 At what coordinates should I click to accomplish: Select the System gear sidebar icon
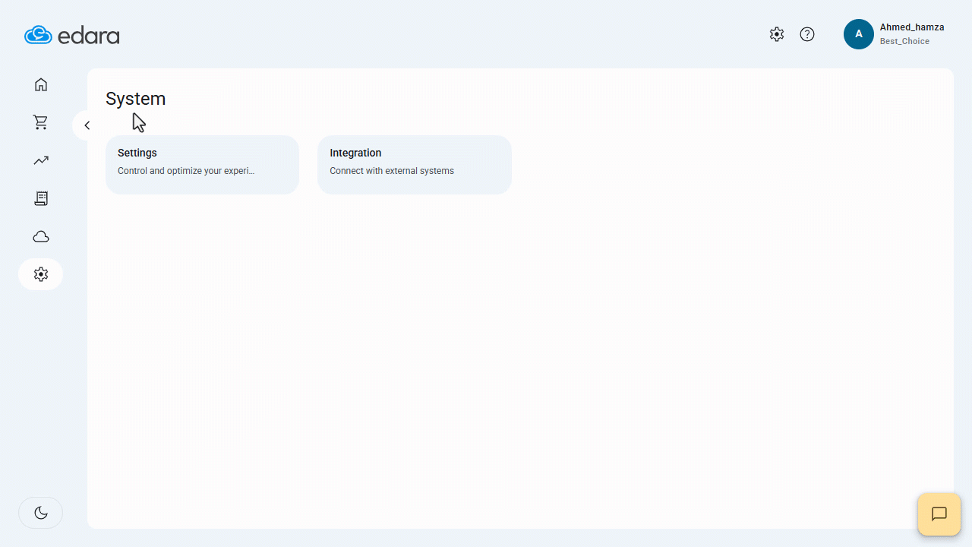41,274
